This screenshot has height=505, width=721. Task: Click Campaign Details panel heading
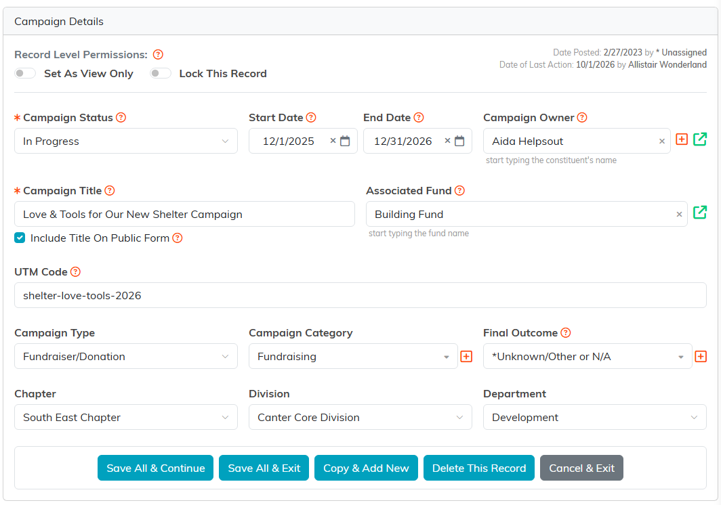coord(59,22)
